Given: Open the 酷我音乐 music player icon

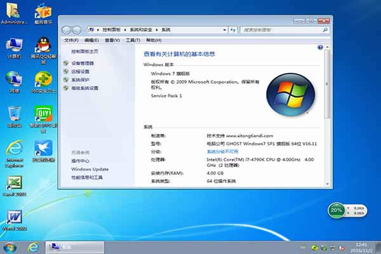Looking at the screenshot, I should 43,11.
